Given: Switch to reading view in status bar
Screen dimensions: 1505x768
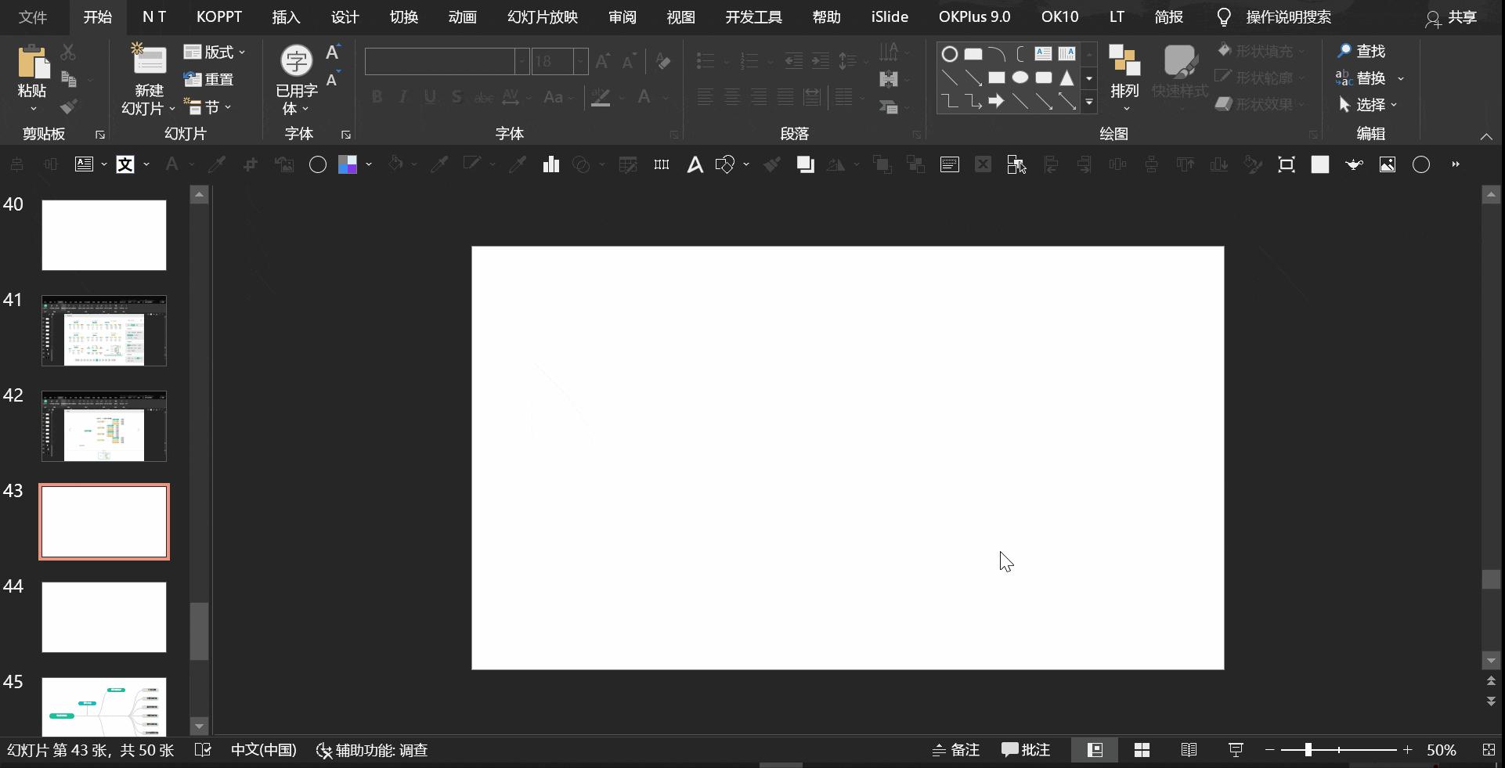Looking at the screenshot, I should click(1189, 750).
